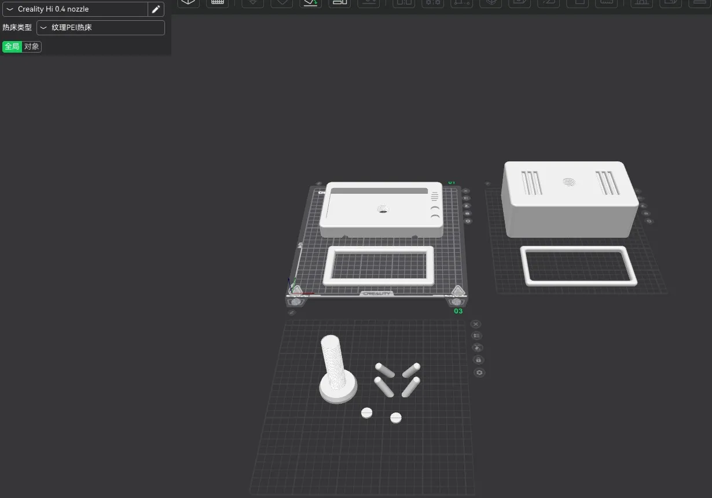Image resolution: width=712 pixels, height=498 pixels.
Task: Click the pencil edit printer preset icon
Action: [x=156, y=9]
